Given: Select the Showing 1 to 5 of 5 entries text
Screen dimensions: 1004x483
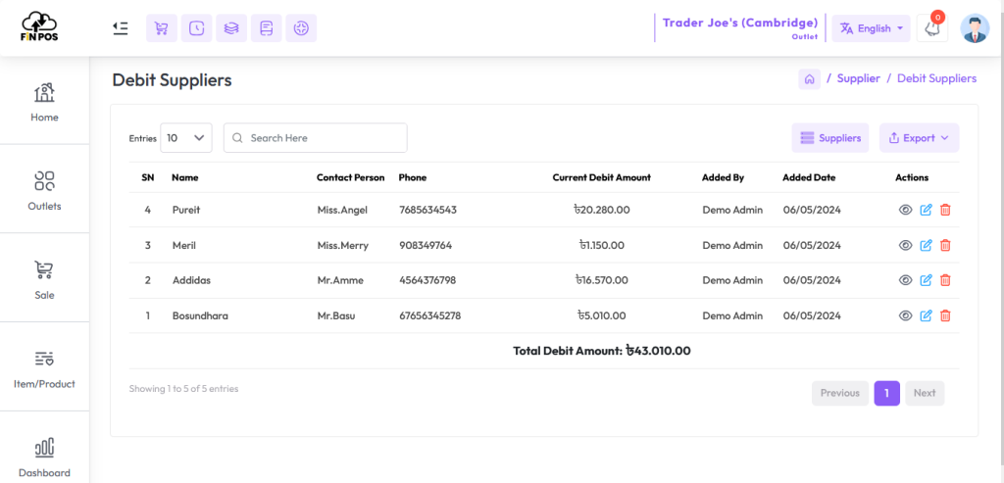Looking at the screenshot, I should pyautogui.click(x=183, y=388).
